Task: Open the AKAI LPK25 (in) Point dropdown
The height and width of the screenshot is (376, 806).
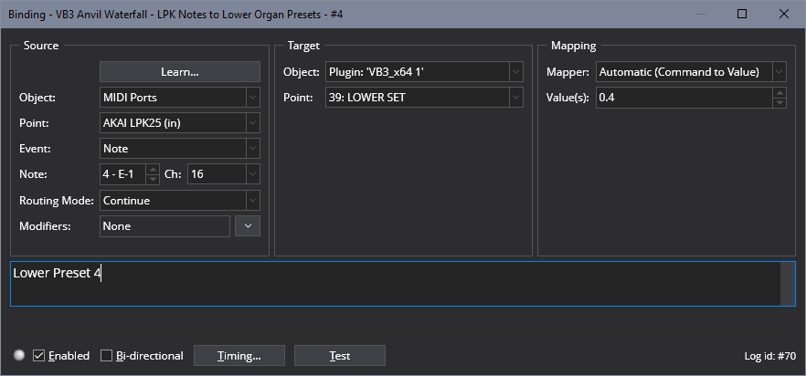Action: 180,123
